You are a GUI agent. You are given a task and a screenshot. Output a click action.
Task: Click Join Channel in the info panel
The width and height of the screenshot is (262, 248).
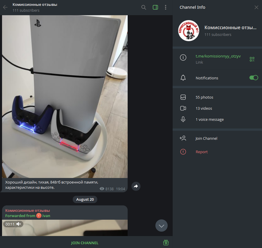click(206, 138)
